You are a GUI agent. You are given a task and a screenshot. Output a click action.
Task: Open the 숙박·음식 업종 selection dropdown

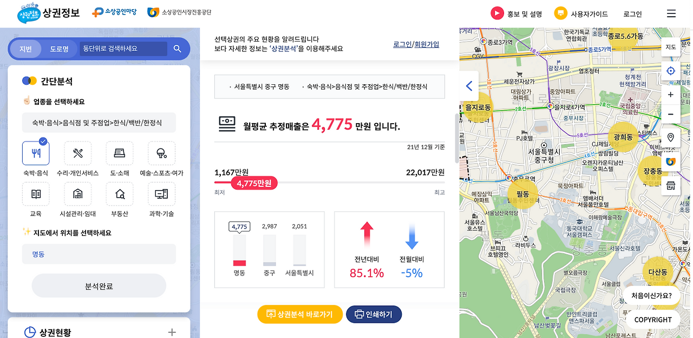coord(99,123)
